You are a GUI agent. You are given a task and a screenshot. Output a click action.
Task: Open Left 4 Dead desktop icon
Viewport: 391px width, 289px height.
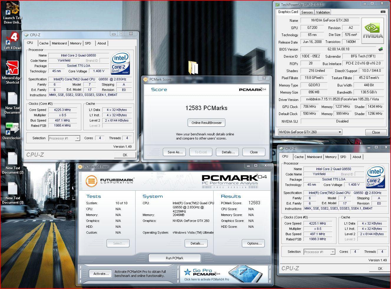(x=12, y=41)
